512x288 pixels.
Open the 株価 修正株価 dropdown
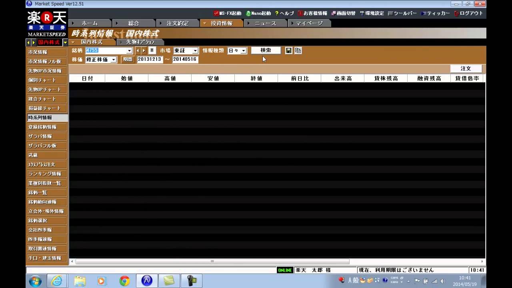(114, 60)
